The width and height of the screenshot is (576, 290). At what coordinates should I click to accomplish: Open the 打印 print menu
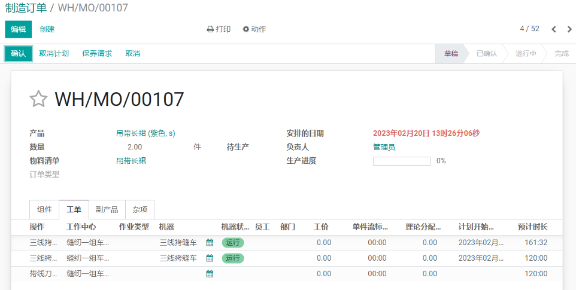point(219,29)
